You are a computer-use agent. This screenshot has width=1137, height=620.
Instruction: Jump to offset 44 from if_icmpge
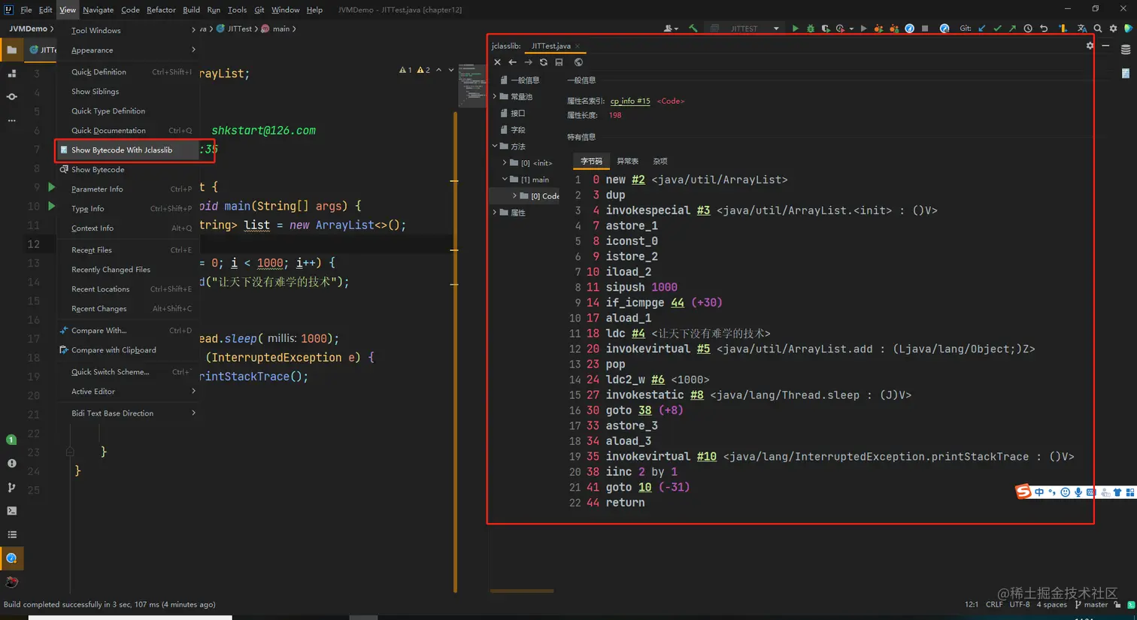(678, 303)
